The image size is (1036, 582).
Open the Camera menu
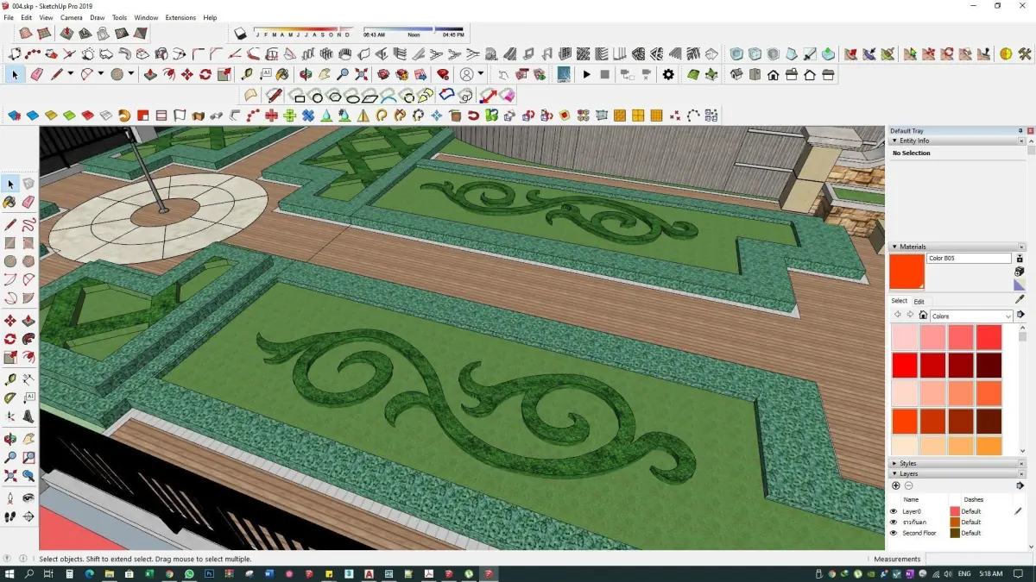click(x=72, y=17)
